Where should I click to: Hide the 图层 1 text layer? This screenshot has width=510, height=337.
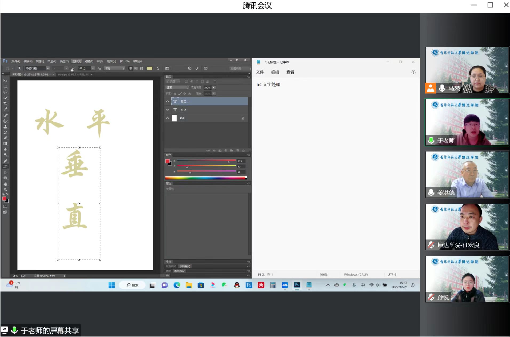coord(168,101)
